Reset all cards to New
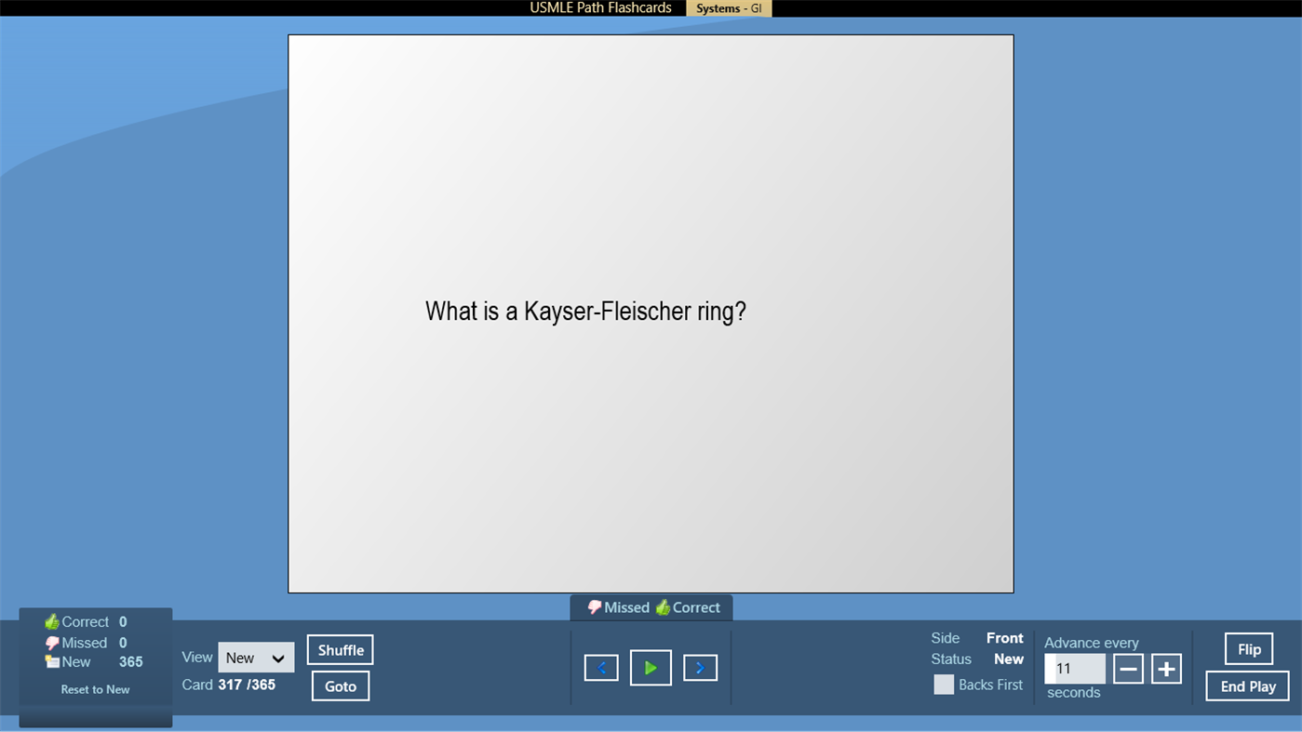Image resolution: width=1302 pixels, height=732 pixels. [x=95, y=689]
